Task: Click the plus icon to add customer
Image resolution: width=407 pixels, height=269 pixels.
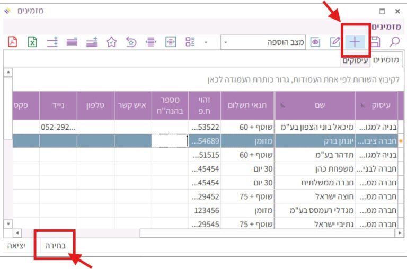Action: pyautogui.click(x=355, y=42)
